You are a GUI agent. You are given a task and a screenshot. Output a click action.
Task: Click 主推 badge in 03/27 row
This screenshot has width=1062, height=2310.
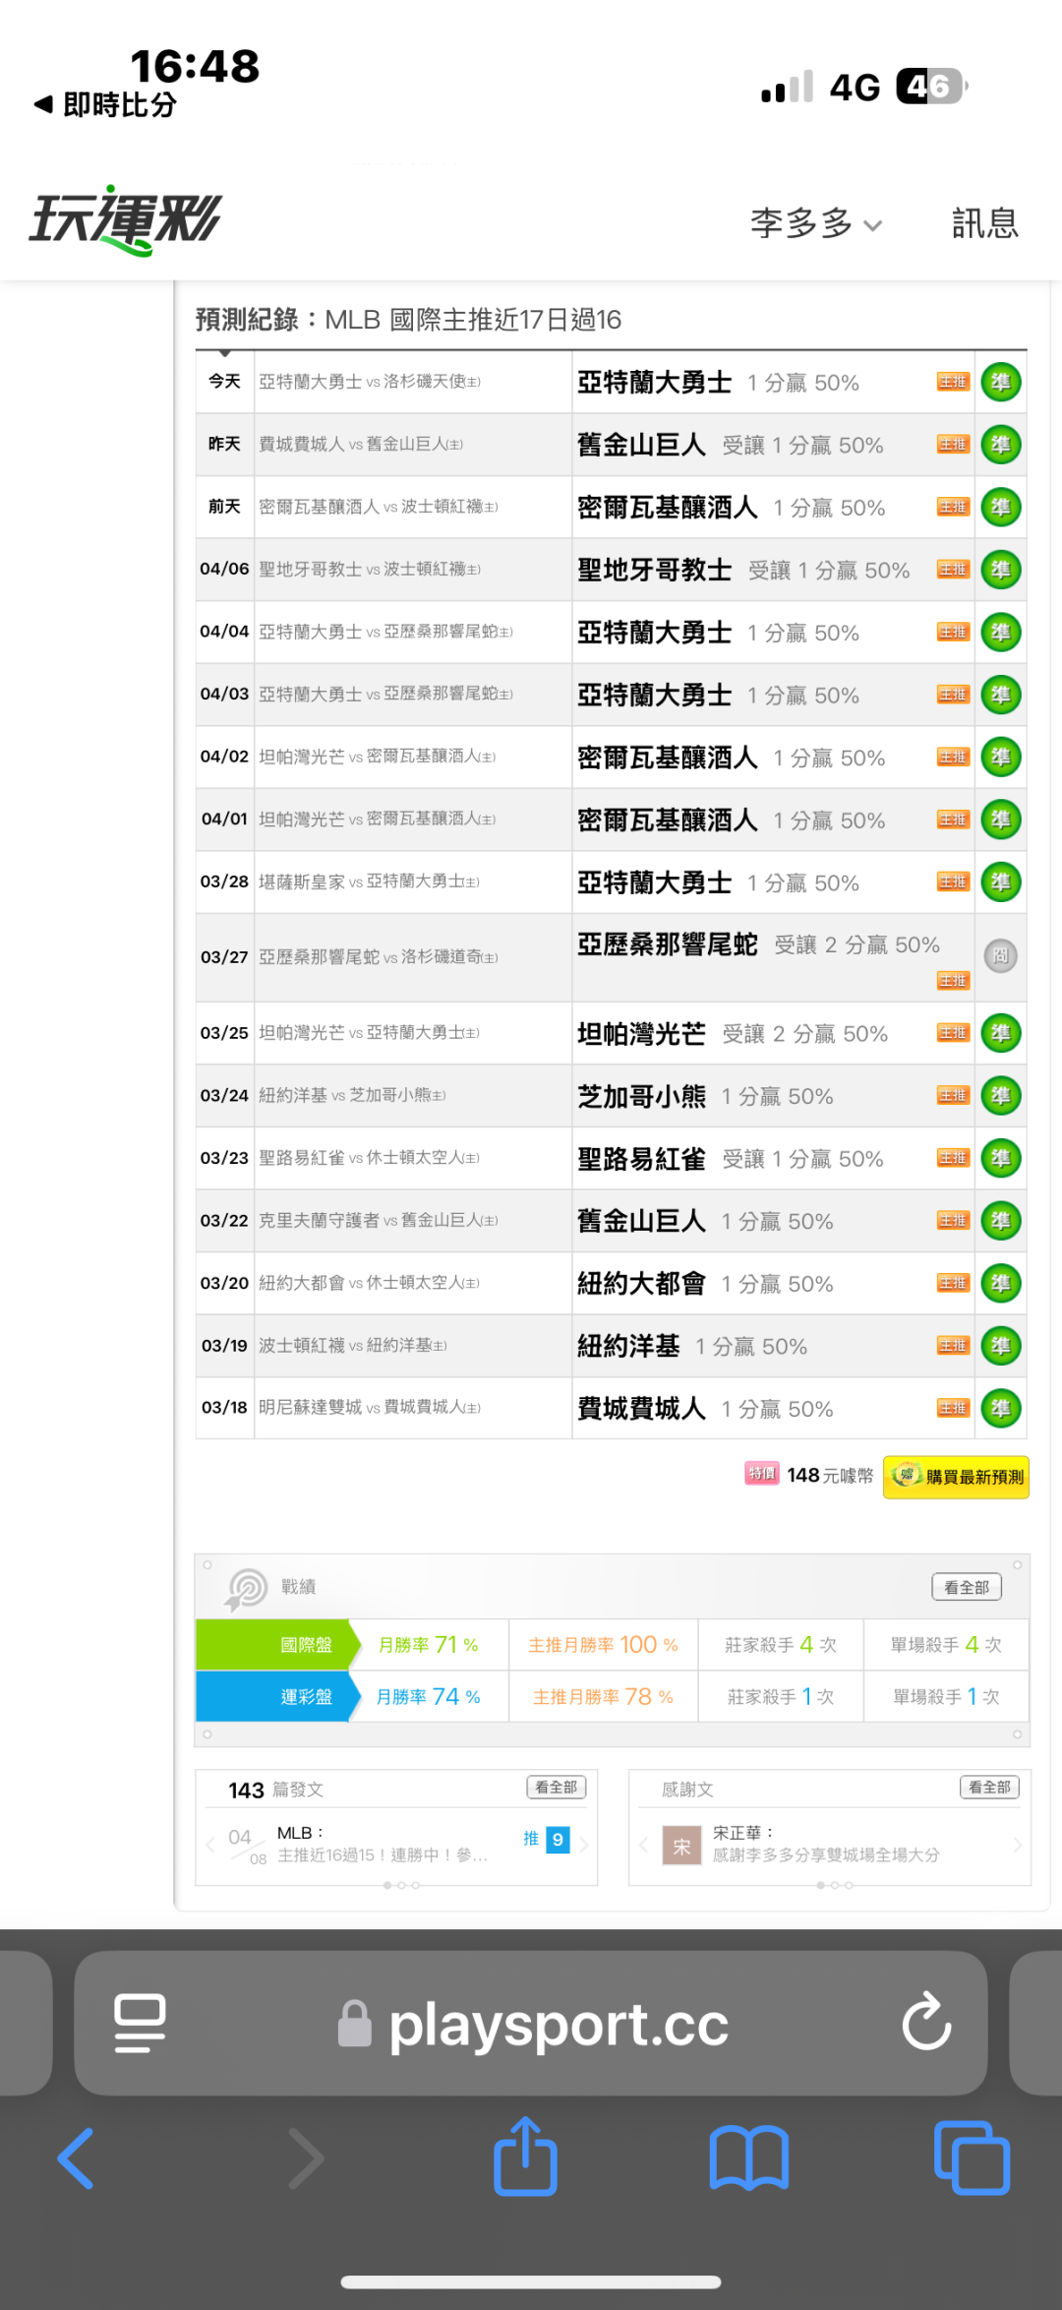(953, 981)
